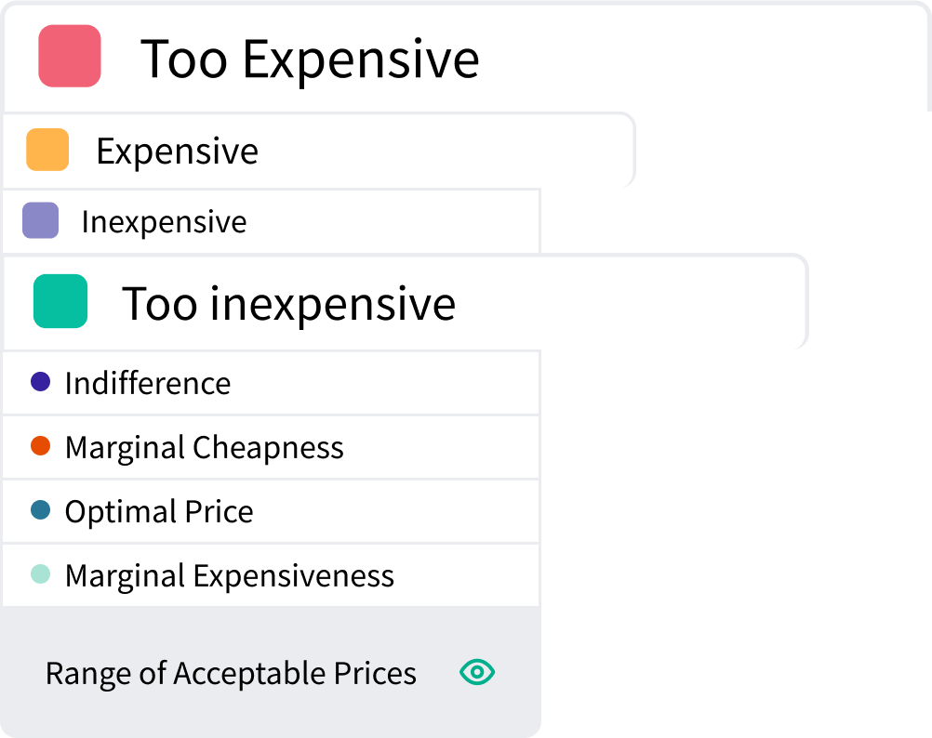Select the Marginal Cheapness row
This screenshot has height=738, width=932.
271,447
